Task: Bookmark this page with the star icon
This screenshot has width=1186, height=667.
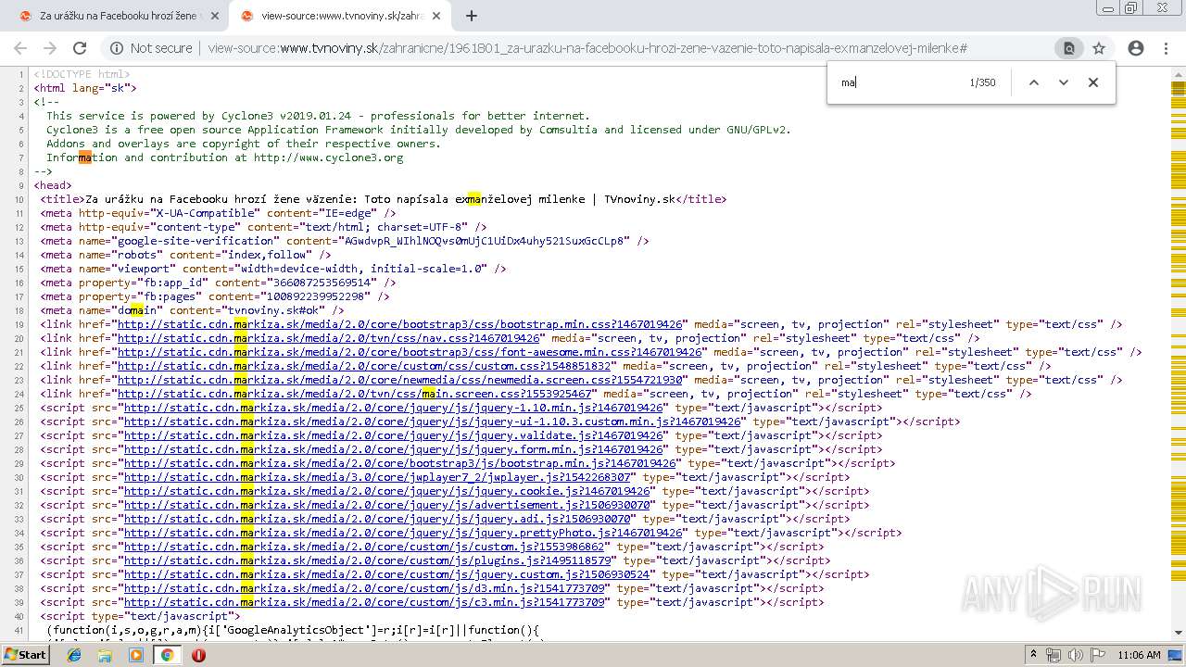Action: point(1099,48)
